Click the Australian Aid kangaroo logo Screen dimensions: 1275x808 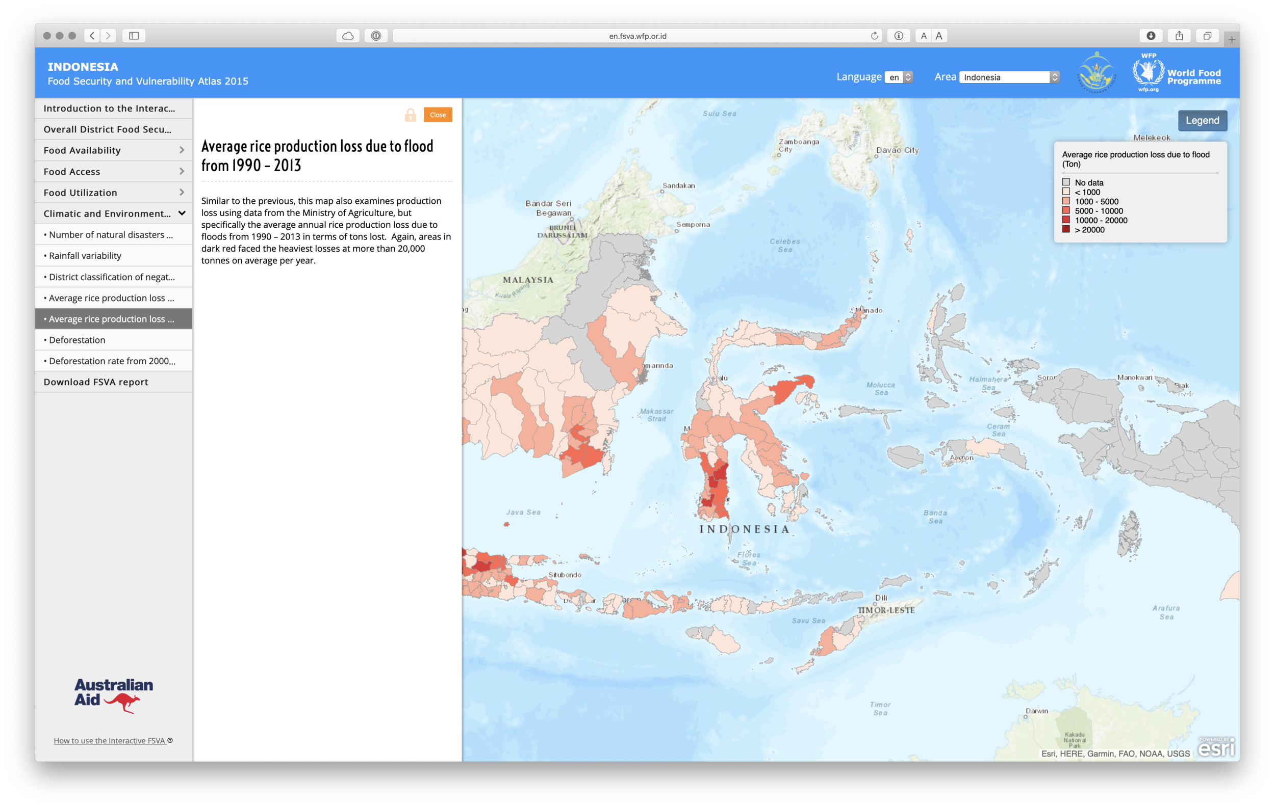tap(113, 695)
